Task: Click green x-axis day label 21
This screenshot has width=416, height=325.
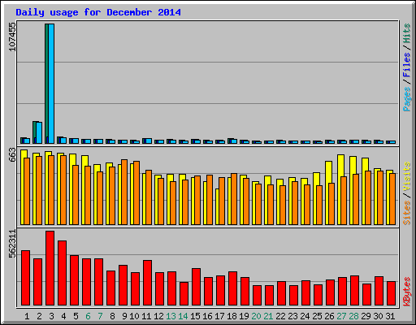Action: (268, 316)
